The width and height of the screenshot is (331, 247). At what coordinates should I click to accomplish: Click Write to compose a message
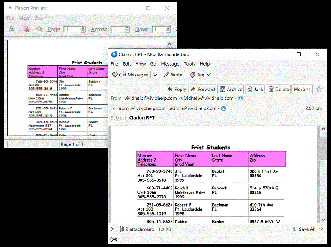173,75
